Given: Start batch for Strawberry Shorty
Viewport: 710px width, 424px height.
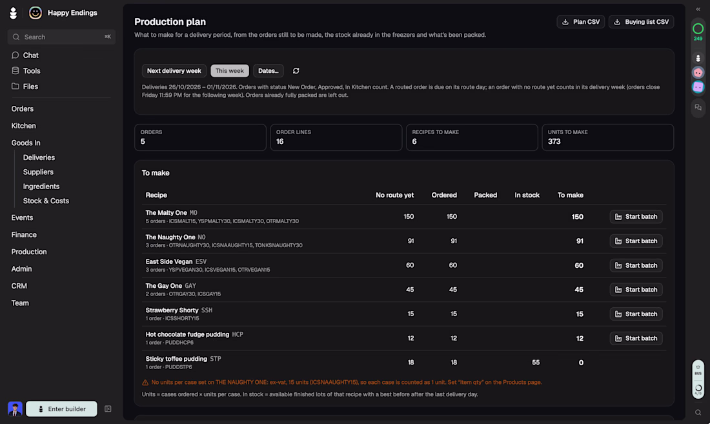Looking at the screenshot, I should pyautogui.click(x=636, y=314).
